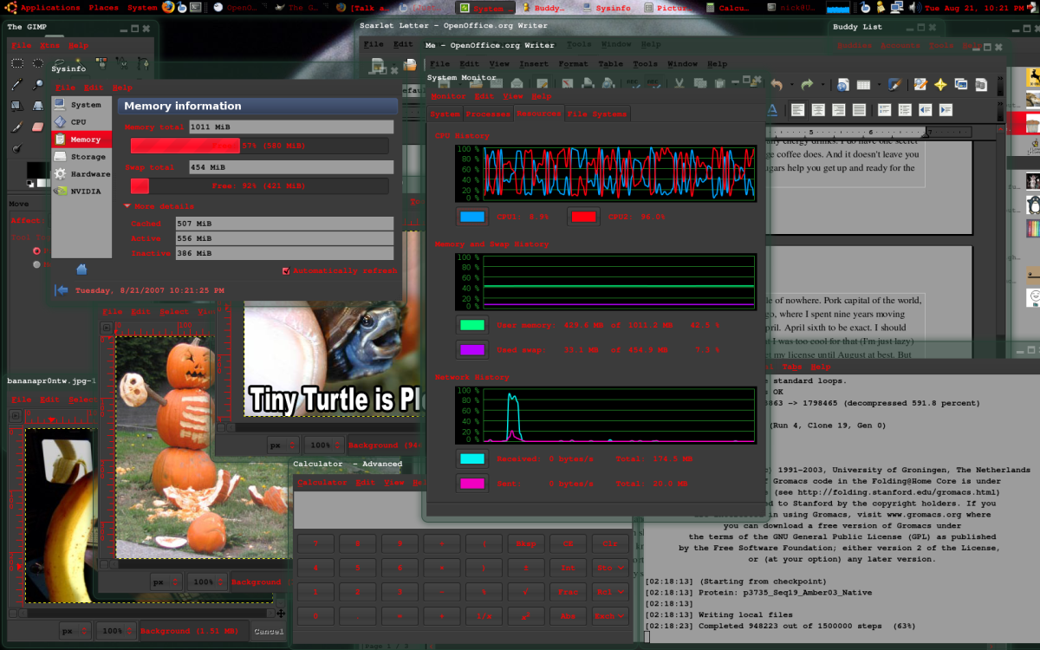1040x650 pixels.
Task: Click the home icon in Sysinfo
Action: point(81,270)
